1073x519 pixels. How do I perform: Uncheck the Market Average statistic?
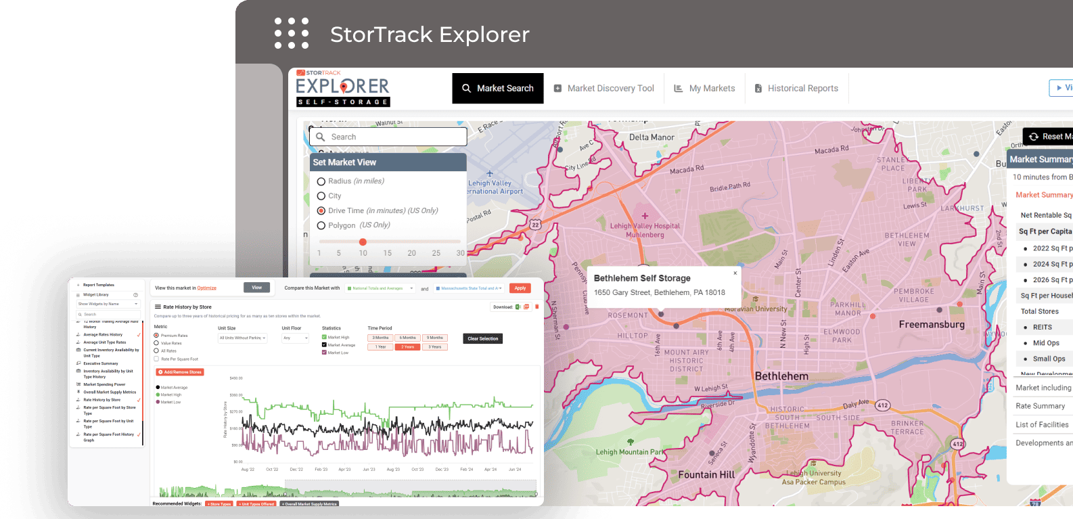coord(324,344)
